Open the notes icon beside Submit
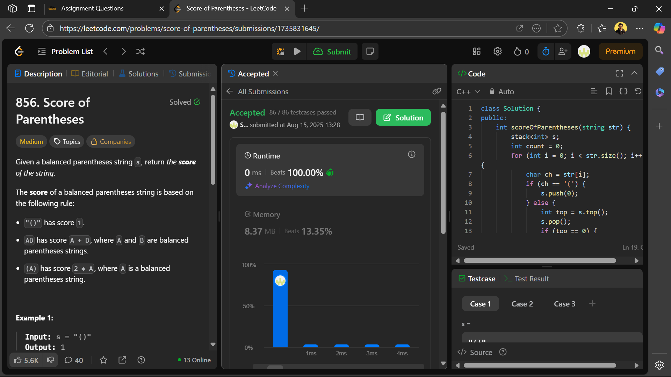The width and height of the screenshot is (671, 377). [370, 52]
